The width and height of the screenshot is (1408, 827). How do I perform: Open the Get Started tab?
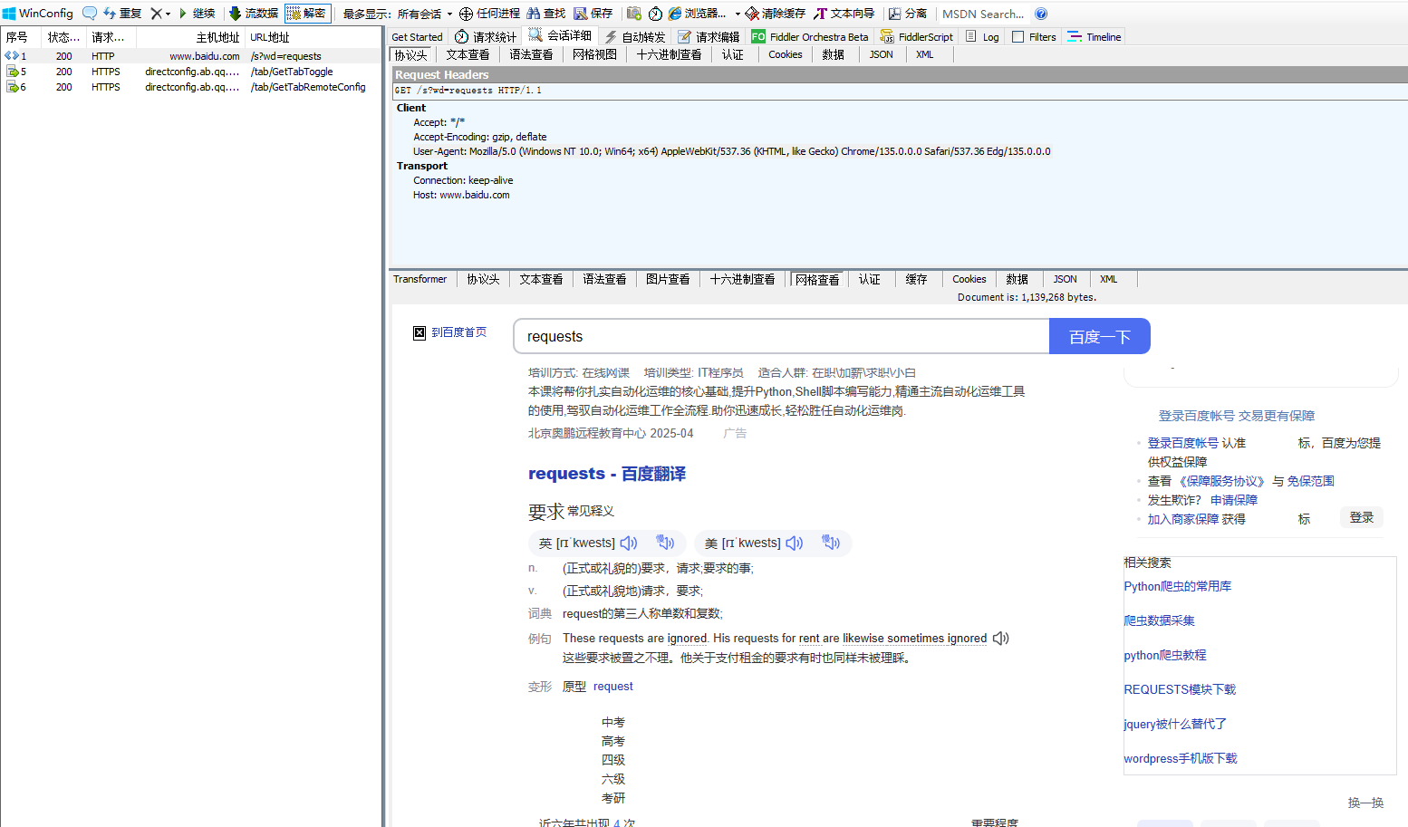point(417,37)
